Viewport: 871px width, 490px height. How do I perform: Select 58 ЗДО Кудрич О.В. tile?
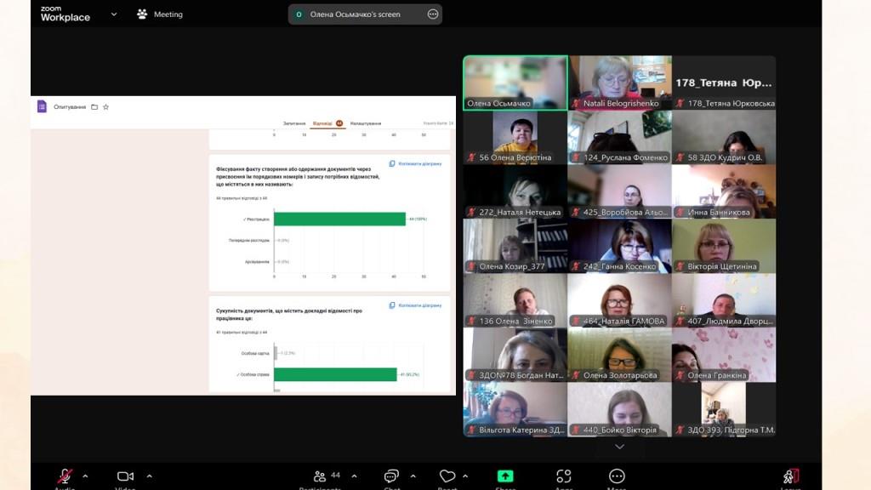[724, 137]
